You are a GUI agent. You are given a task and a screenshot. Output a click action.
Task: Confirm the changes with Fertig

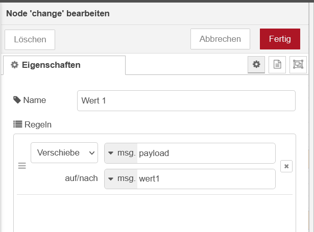point(280,39)
